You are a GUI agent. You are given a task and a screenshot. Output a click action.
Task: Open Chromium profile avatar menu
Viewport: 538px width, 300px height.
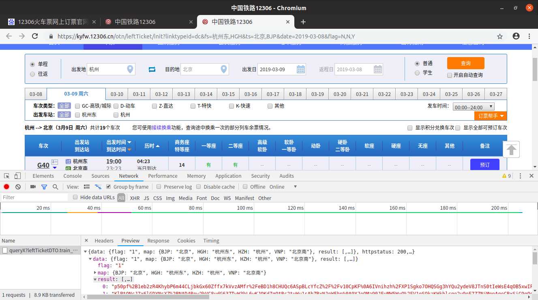(x=516, y=36)
